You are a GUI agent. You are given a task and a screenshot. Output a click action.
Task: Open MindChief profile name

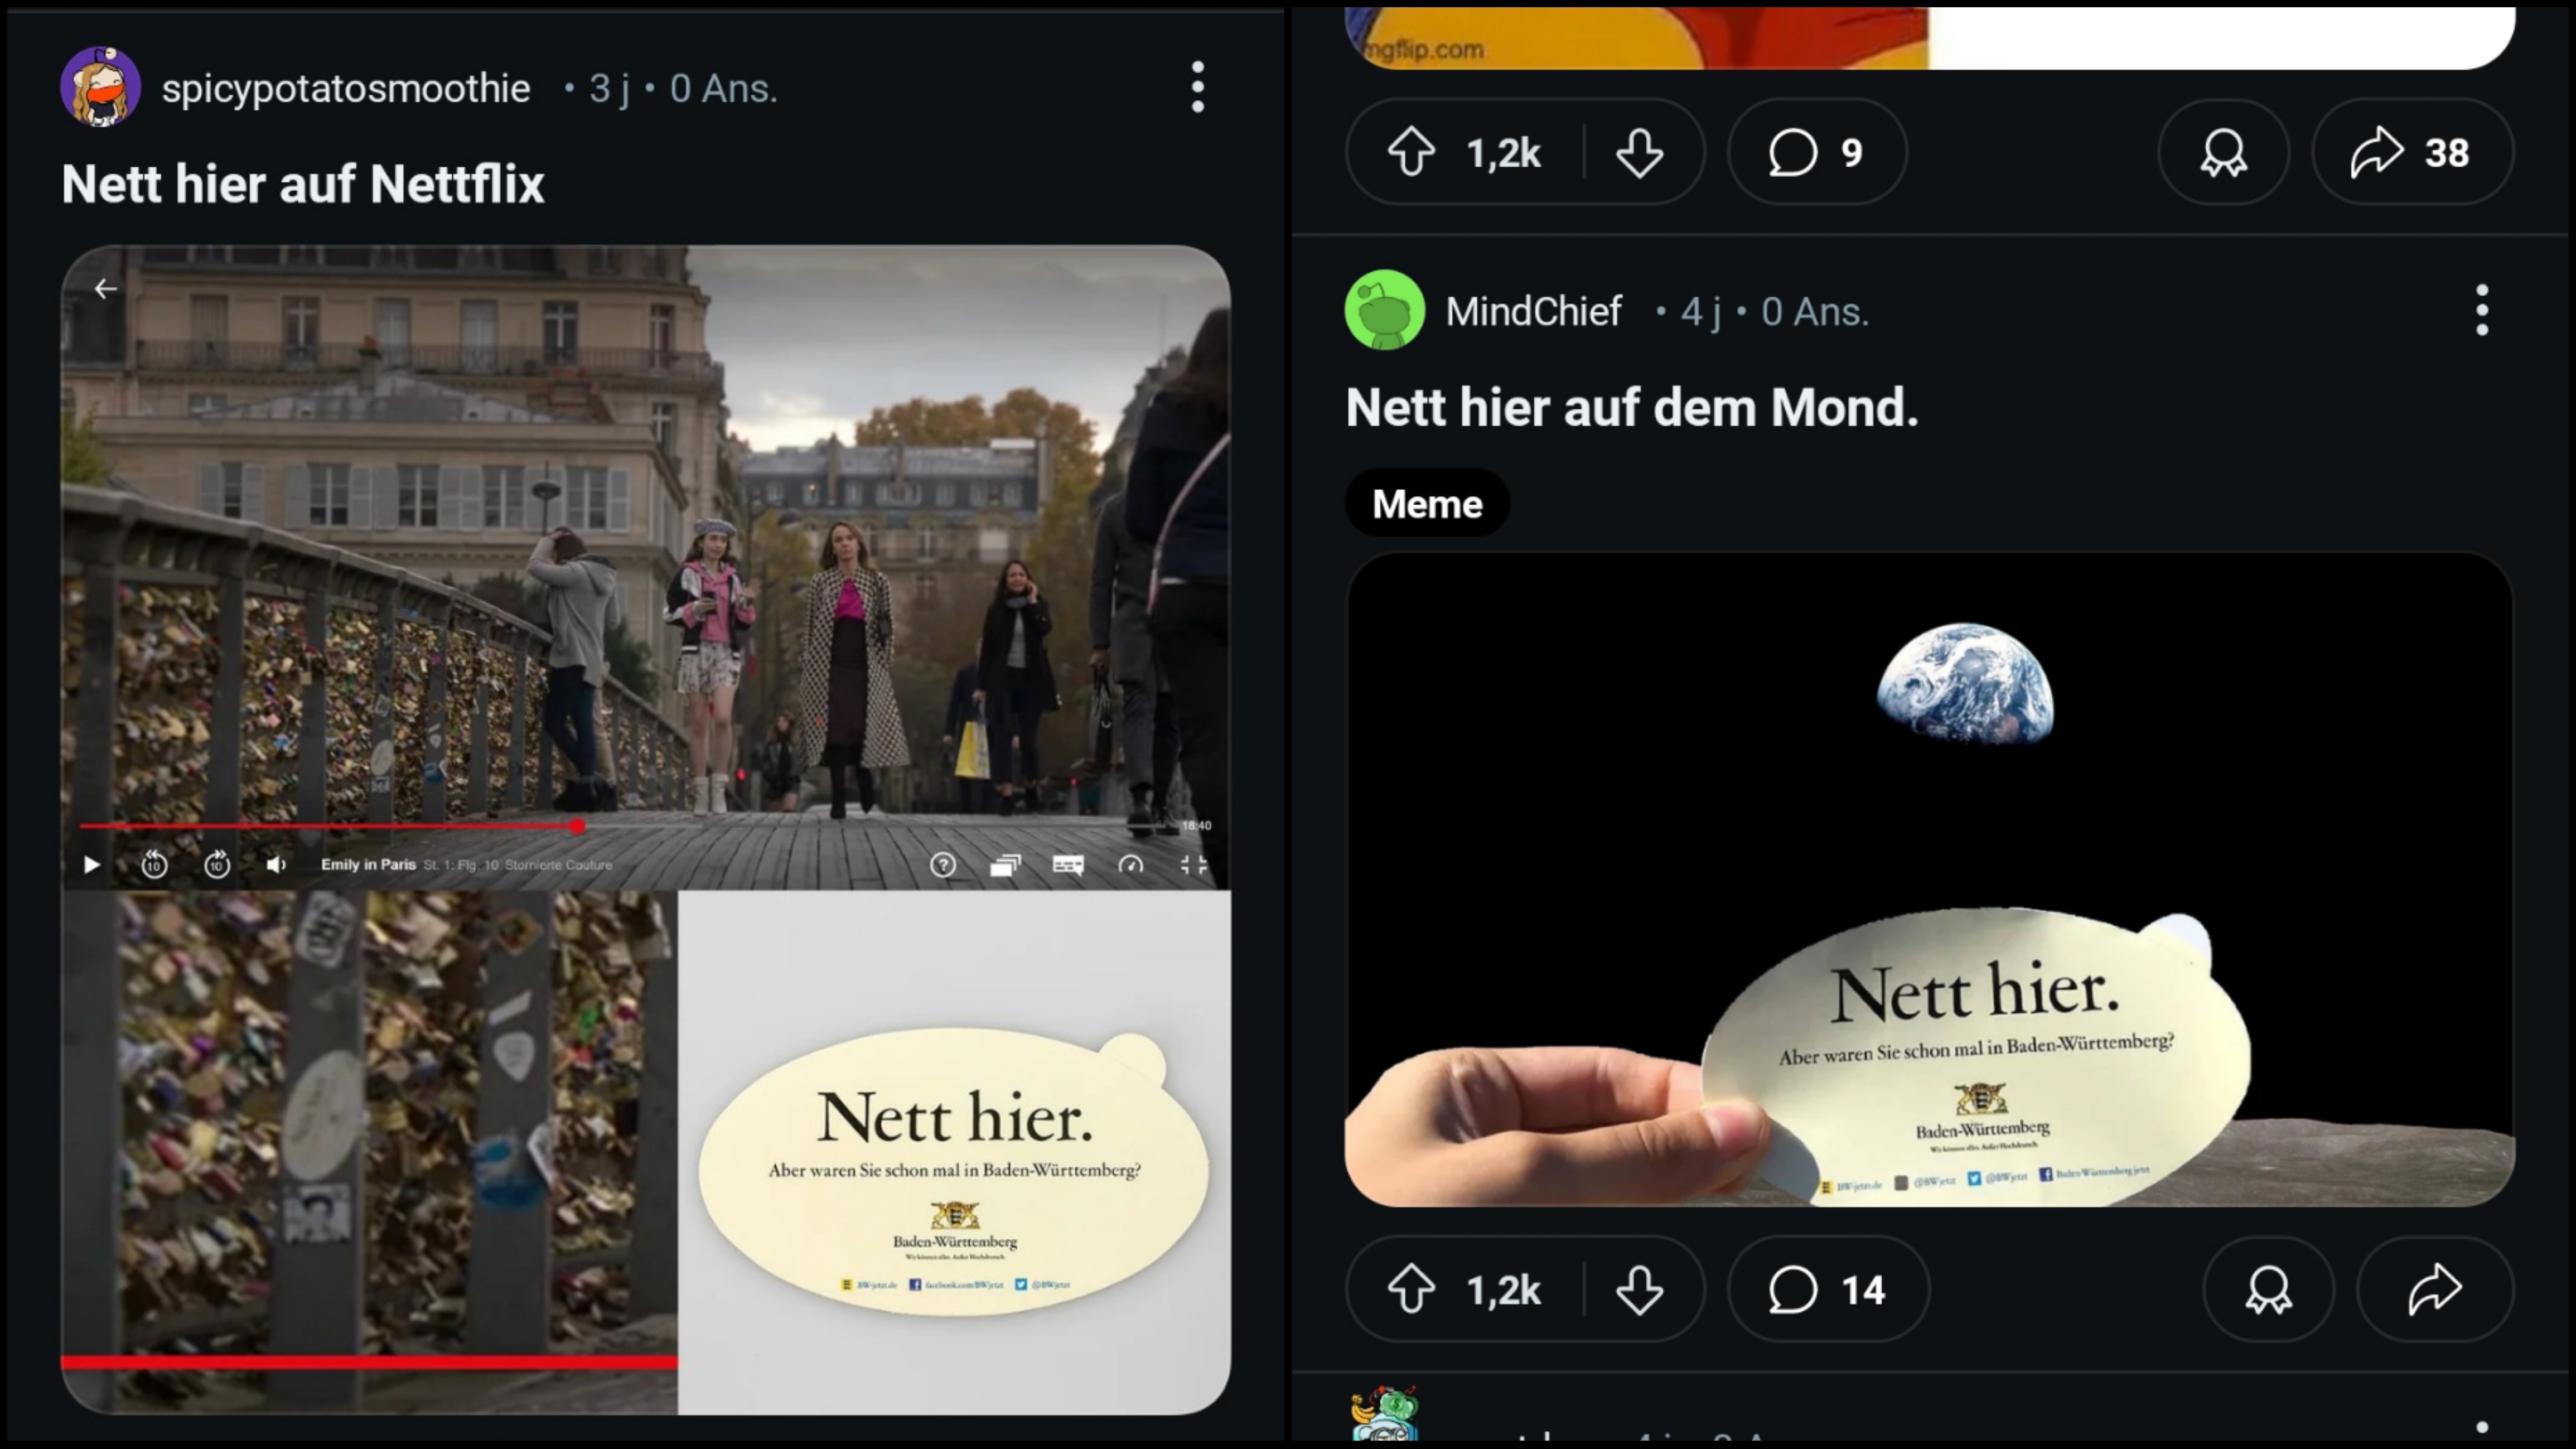1533,312
